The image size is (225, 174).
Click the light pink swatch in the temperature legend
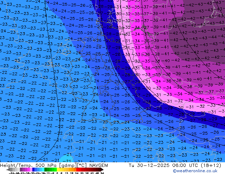[x=31, y=170]
